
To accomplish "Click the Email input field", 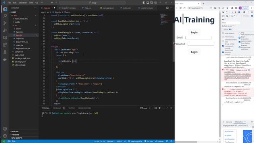I will [x=198, y=37].
